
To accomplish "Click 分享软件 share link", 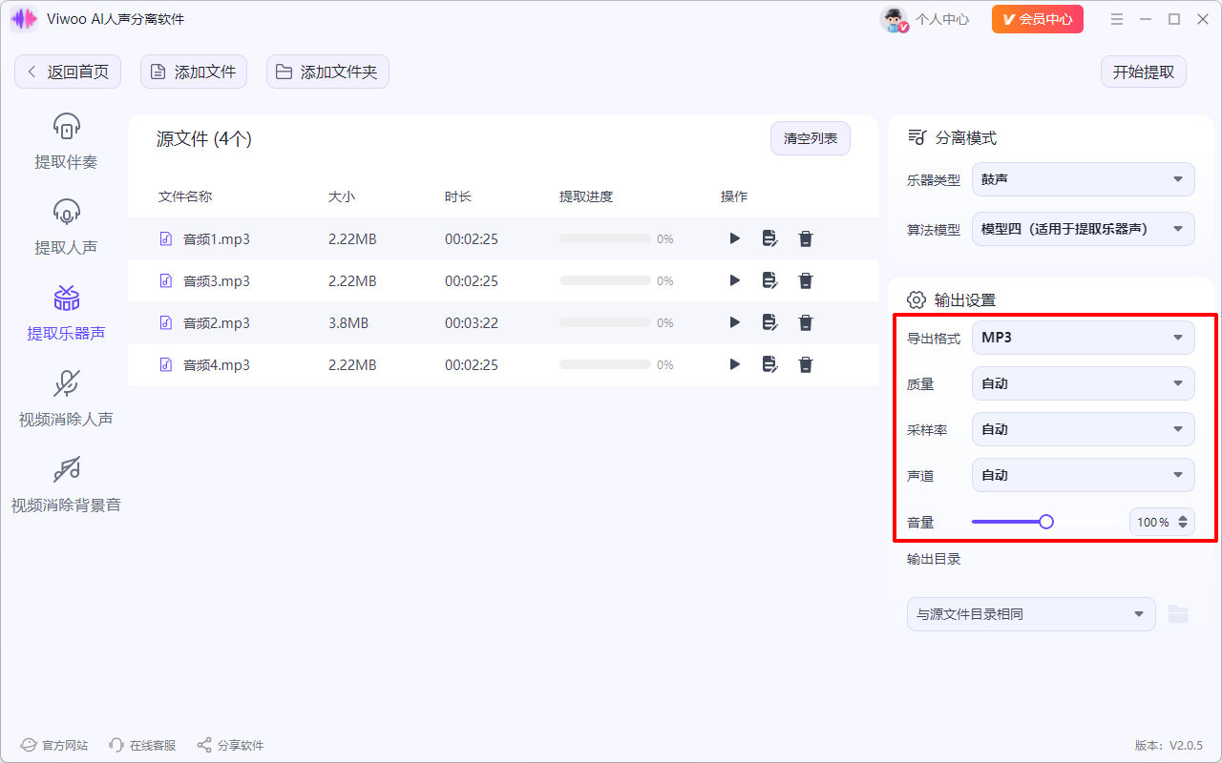I will click(230, 745).
